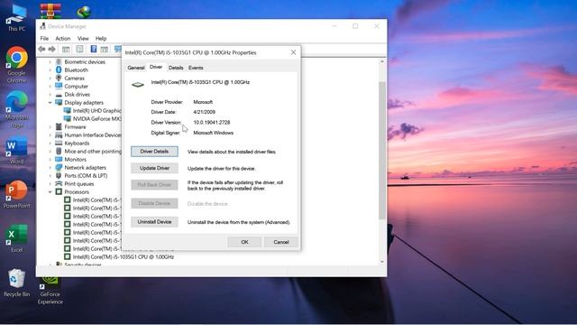Image resolution: width=577 pixels, height=325 pixels.
Task: Select the Firmware category icon
Action: 59,126
